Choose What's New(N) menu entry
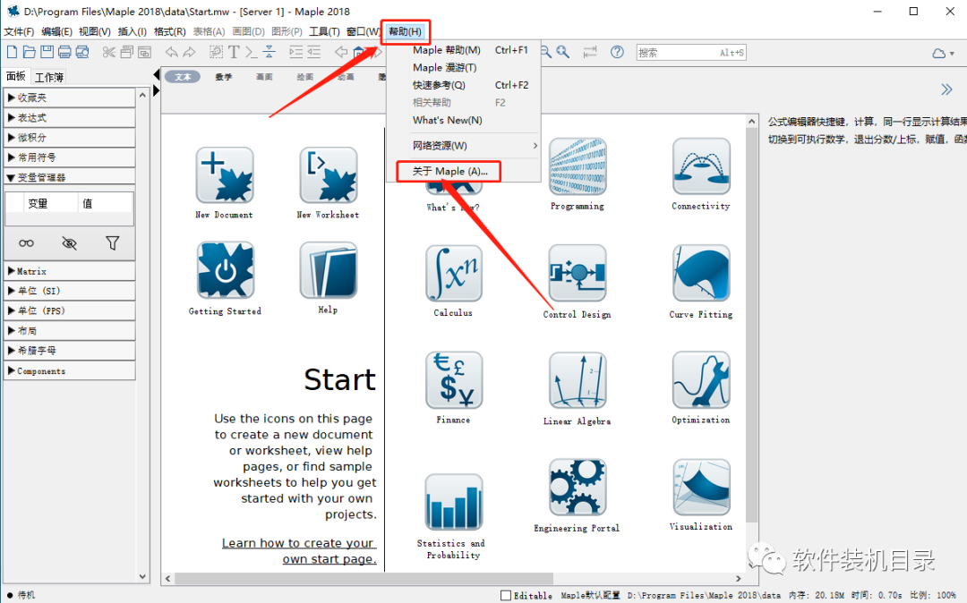Screen dimensions: 967x603 pos(464,120)
